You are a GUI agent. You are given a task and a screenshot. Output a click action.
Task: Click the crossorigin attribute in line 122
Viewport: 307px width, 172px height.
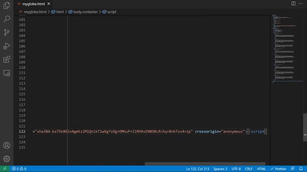(207, 131)
